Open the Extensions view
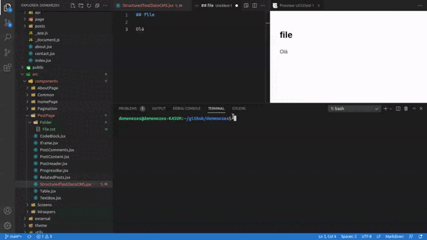Viewport: 427px width, 240px height. pos(7,67)
